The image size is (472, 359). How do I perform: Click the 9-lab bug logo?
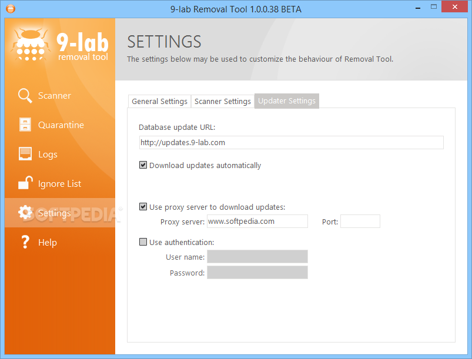coord(30,45)
